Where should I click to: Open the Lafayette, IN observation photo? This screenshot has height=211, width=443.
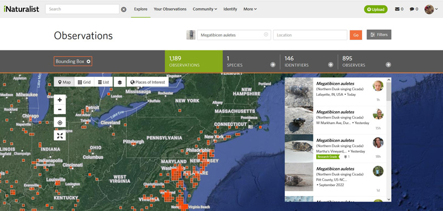tap(299, 92)
